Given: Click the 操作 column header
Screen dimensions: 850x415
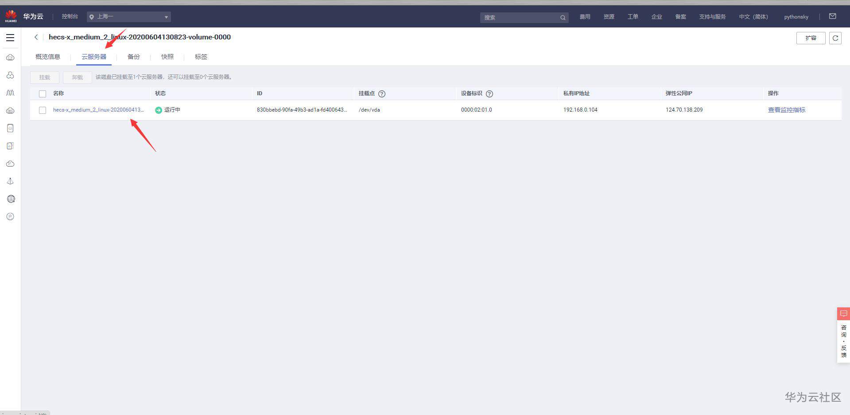Looking at the screenshot, I should (773, 93).
